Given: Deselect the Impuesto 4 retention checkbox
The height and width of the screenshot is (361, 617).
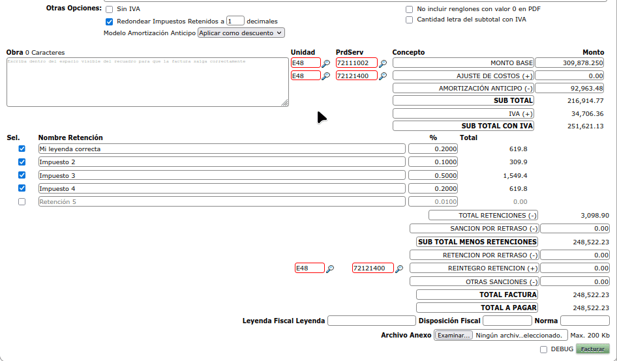Looking at the screenshot, I should 22,188.
